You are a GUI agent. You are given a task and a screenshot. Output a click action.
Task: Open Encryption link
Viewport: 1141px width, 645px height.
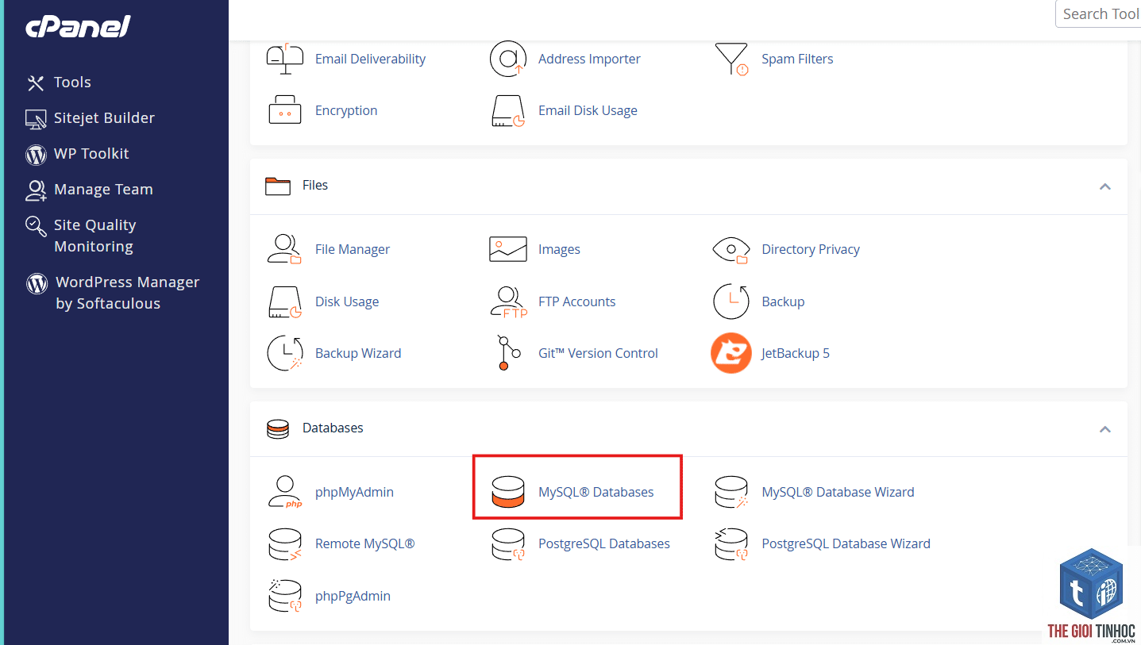(x=346, y=110)
